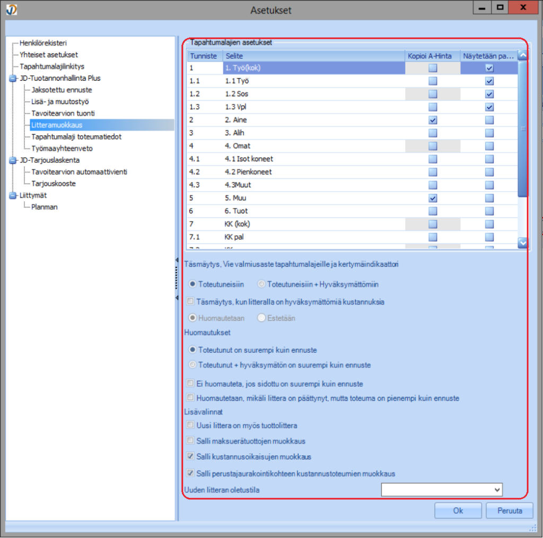Screen dimensions: 543x538
Task: Click scroll down arrow in tapahtumalajit table
Action: point(522,242)
